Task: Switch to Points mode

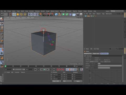Action: click(x=2, y=35)
